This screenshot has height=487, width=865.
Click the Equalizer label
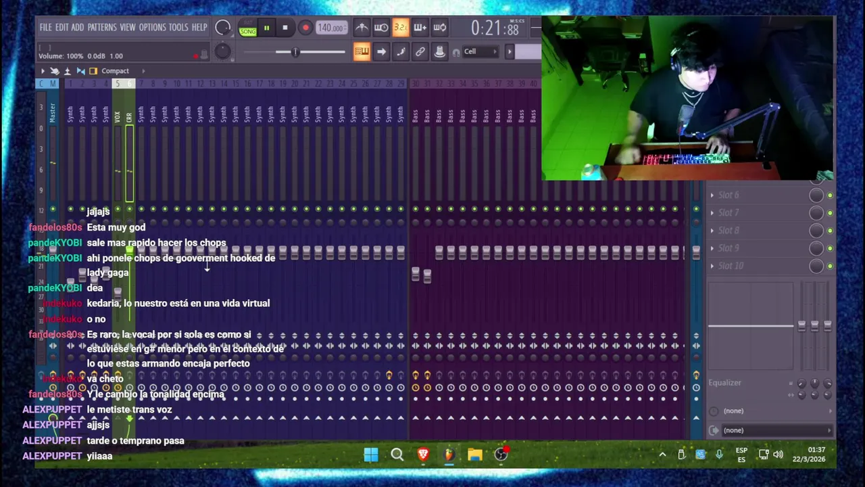(724, 383)
